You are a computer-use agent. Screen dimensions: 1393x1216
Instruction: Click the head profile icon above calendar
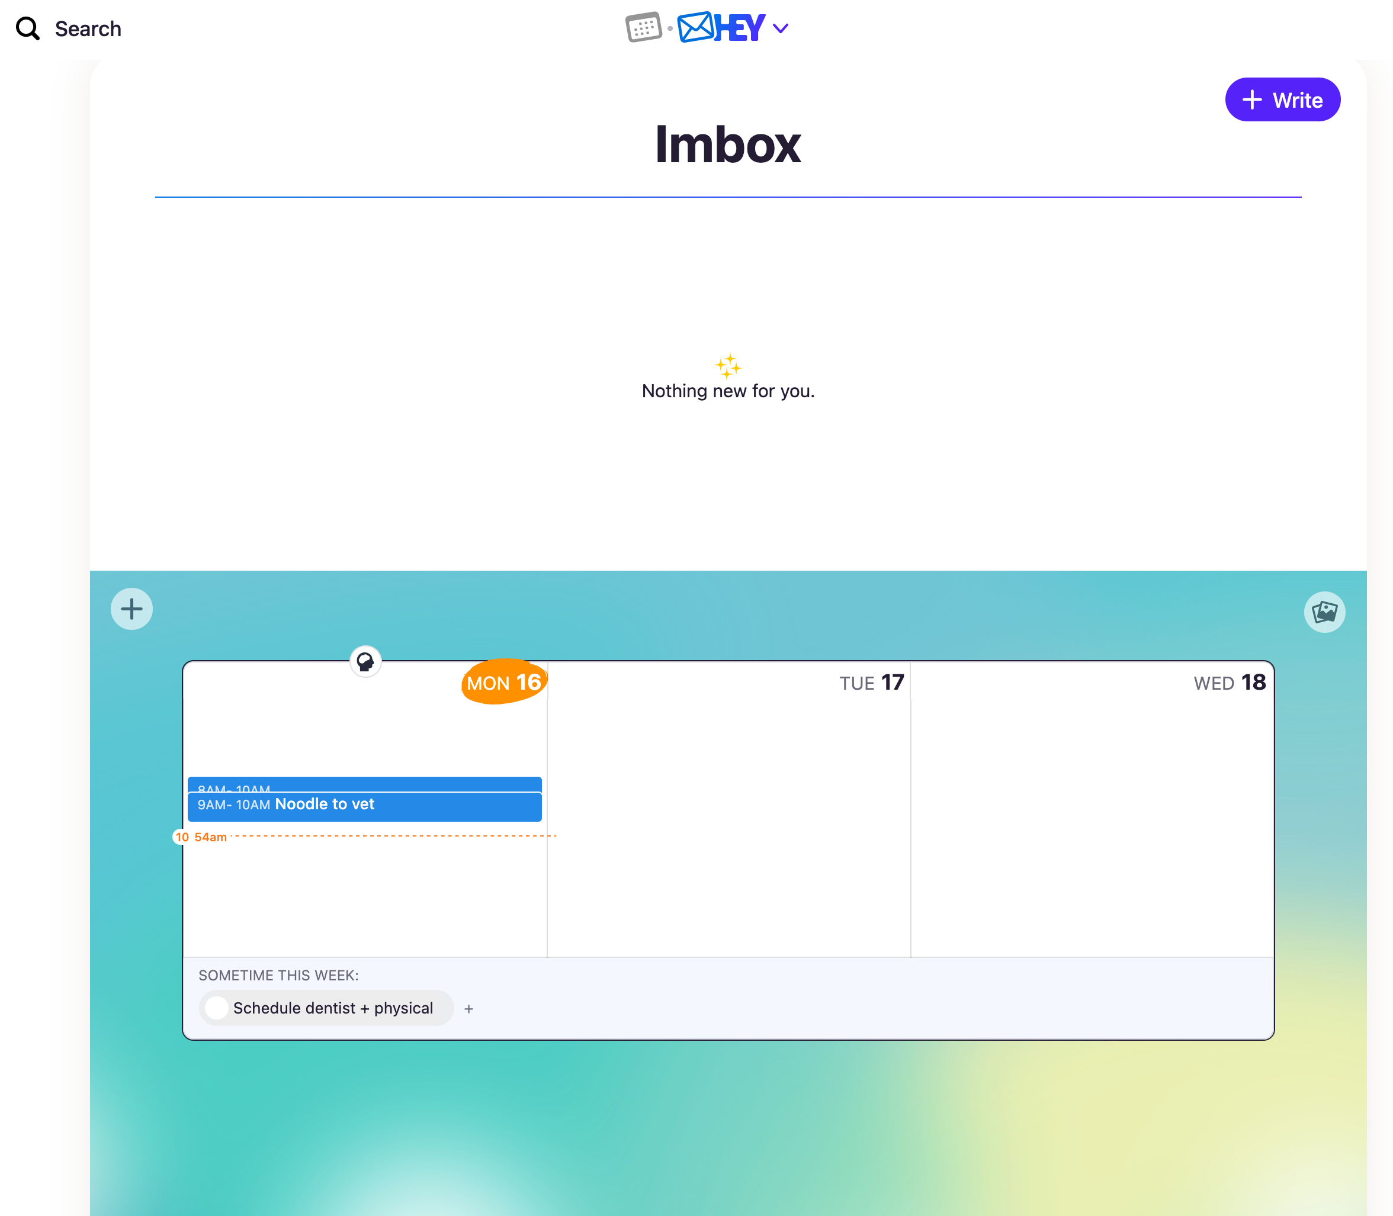(x=365, y=661)
